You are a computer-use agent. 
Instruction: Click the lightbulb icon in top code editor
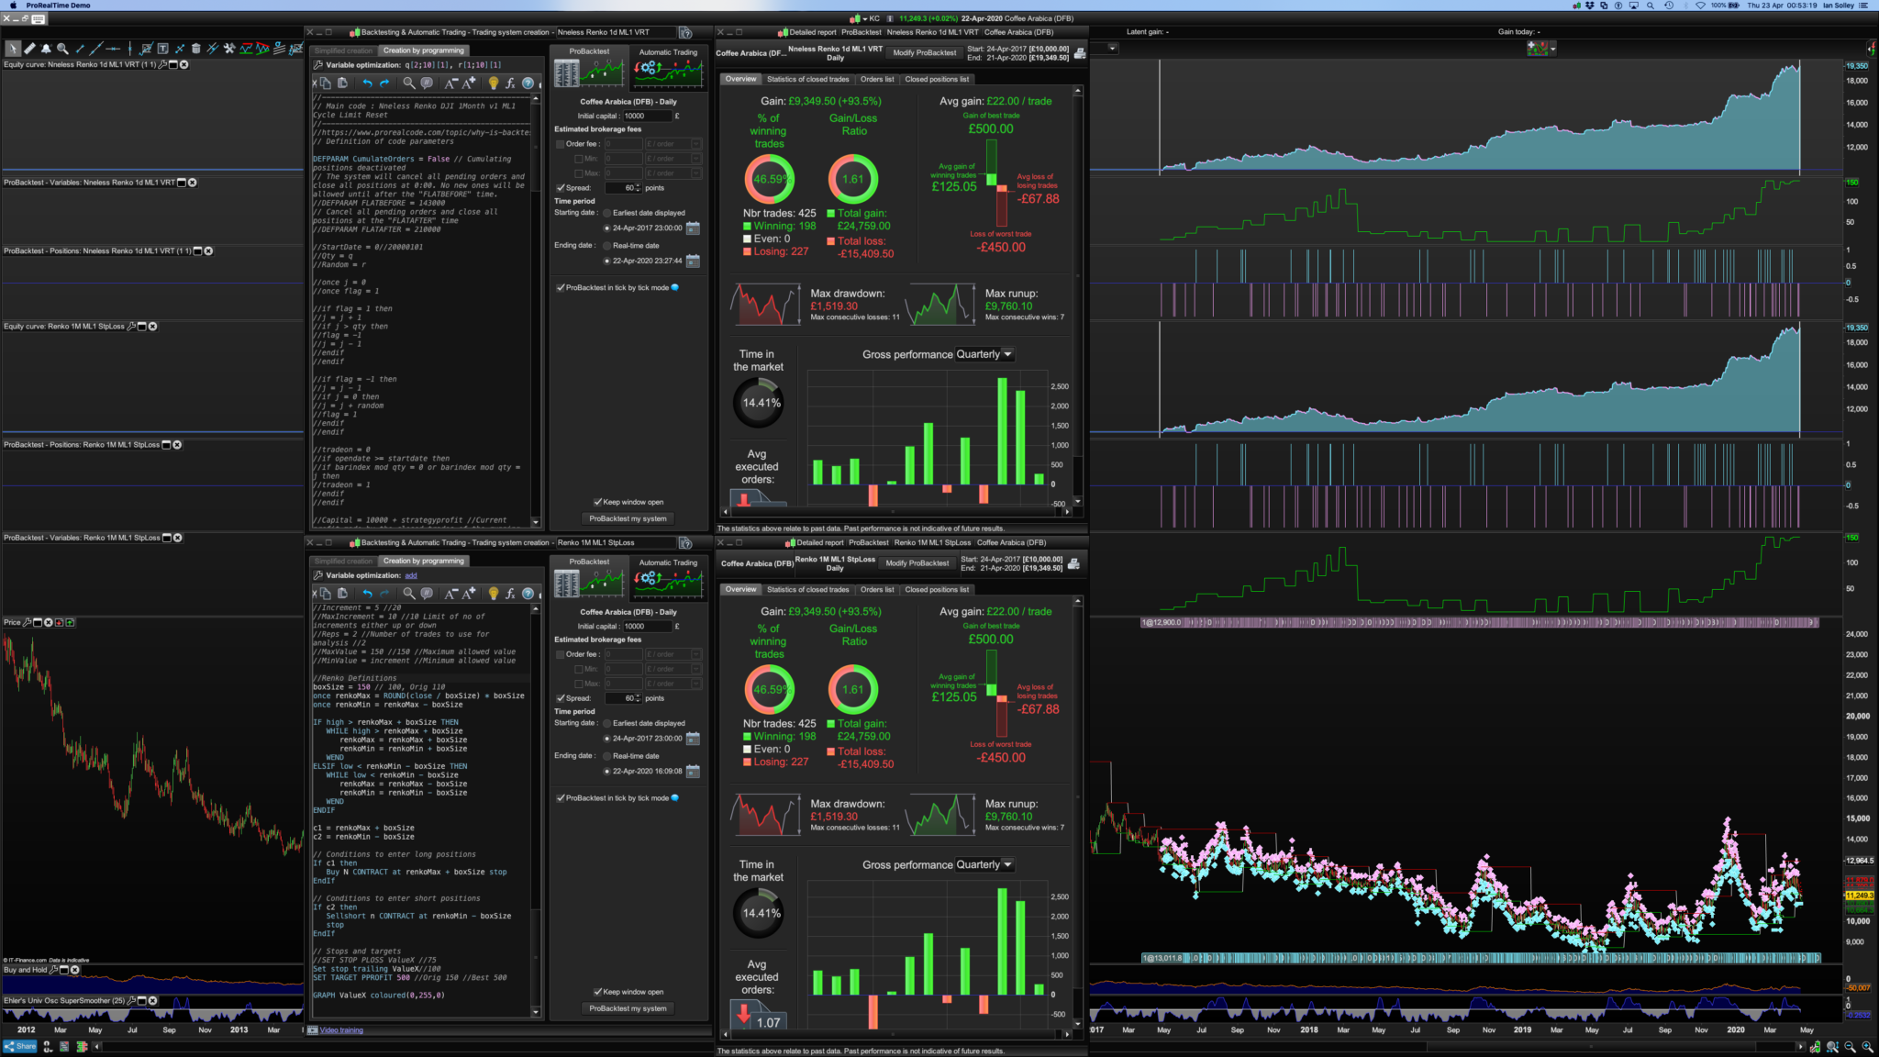493,83
